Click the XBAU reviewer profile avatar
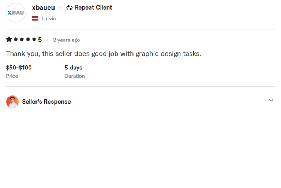This screenshot has height=188, width=281. tap(16, 13)
